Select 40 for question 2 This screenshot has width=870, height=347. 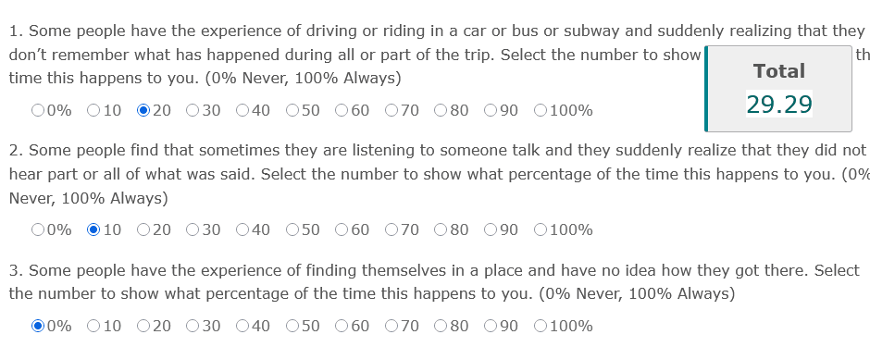pyautogui.click(x=242, y=229)
